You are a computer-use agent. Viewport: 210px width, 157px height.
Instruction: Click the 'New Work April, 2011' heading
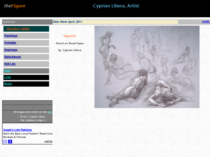point(68,22)
